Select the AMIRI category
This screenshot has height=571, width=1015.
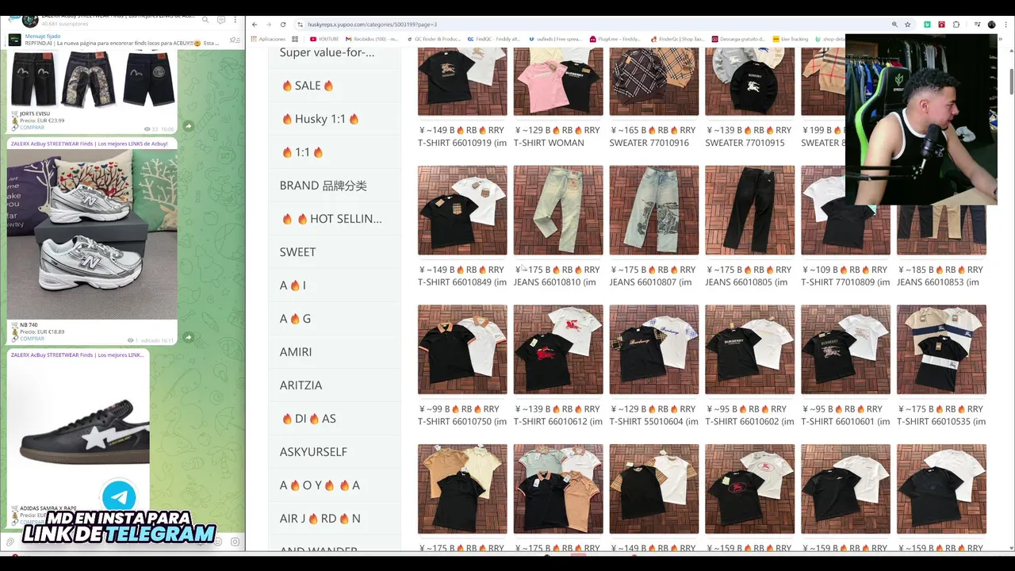pos(335,352)
